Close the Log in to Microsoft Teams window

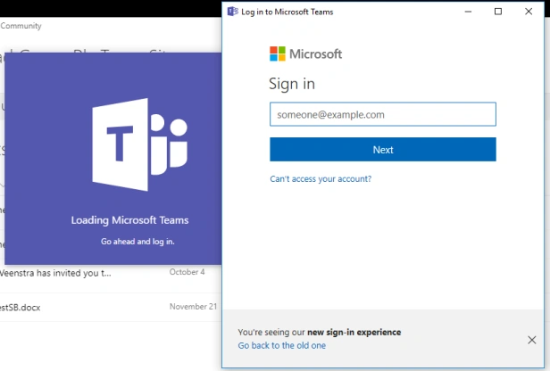pos(529,12)
